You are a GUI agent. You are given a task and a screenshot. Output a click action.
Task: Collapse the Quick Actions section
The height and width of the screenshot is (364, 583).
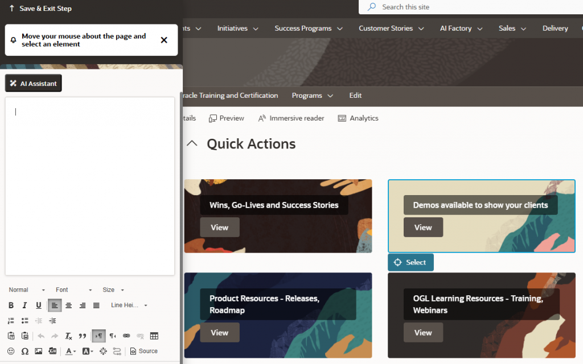tap(192, 143)
